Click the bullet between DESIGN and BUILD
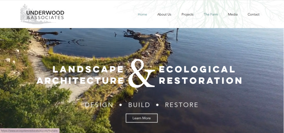This screenshot has width=284, height=133. click(x=121, y=105)
